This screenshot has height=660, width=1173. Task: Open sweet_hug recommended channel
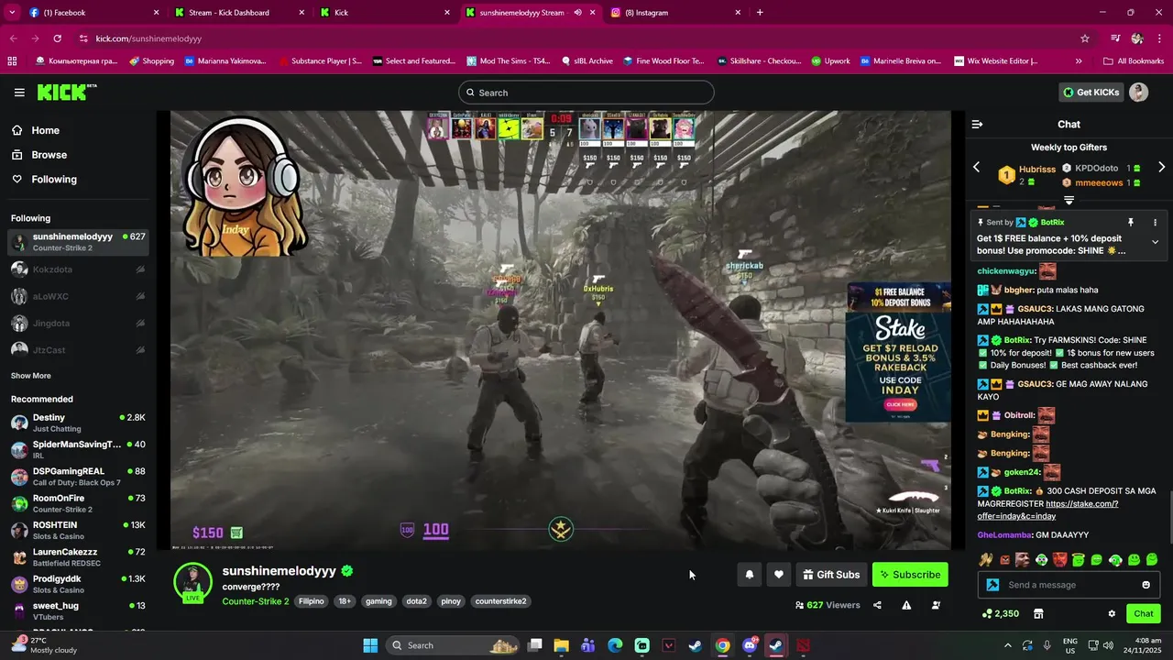(x=78, y=610)
